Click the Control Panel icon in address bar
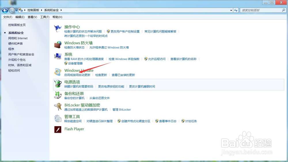This screenshot has height=162, width=288. point(21,10)
